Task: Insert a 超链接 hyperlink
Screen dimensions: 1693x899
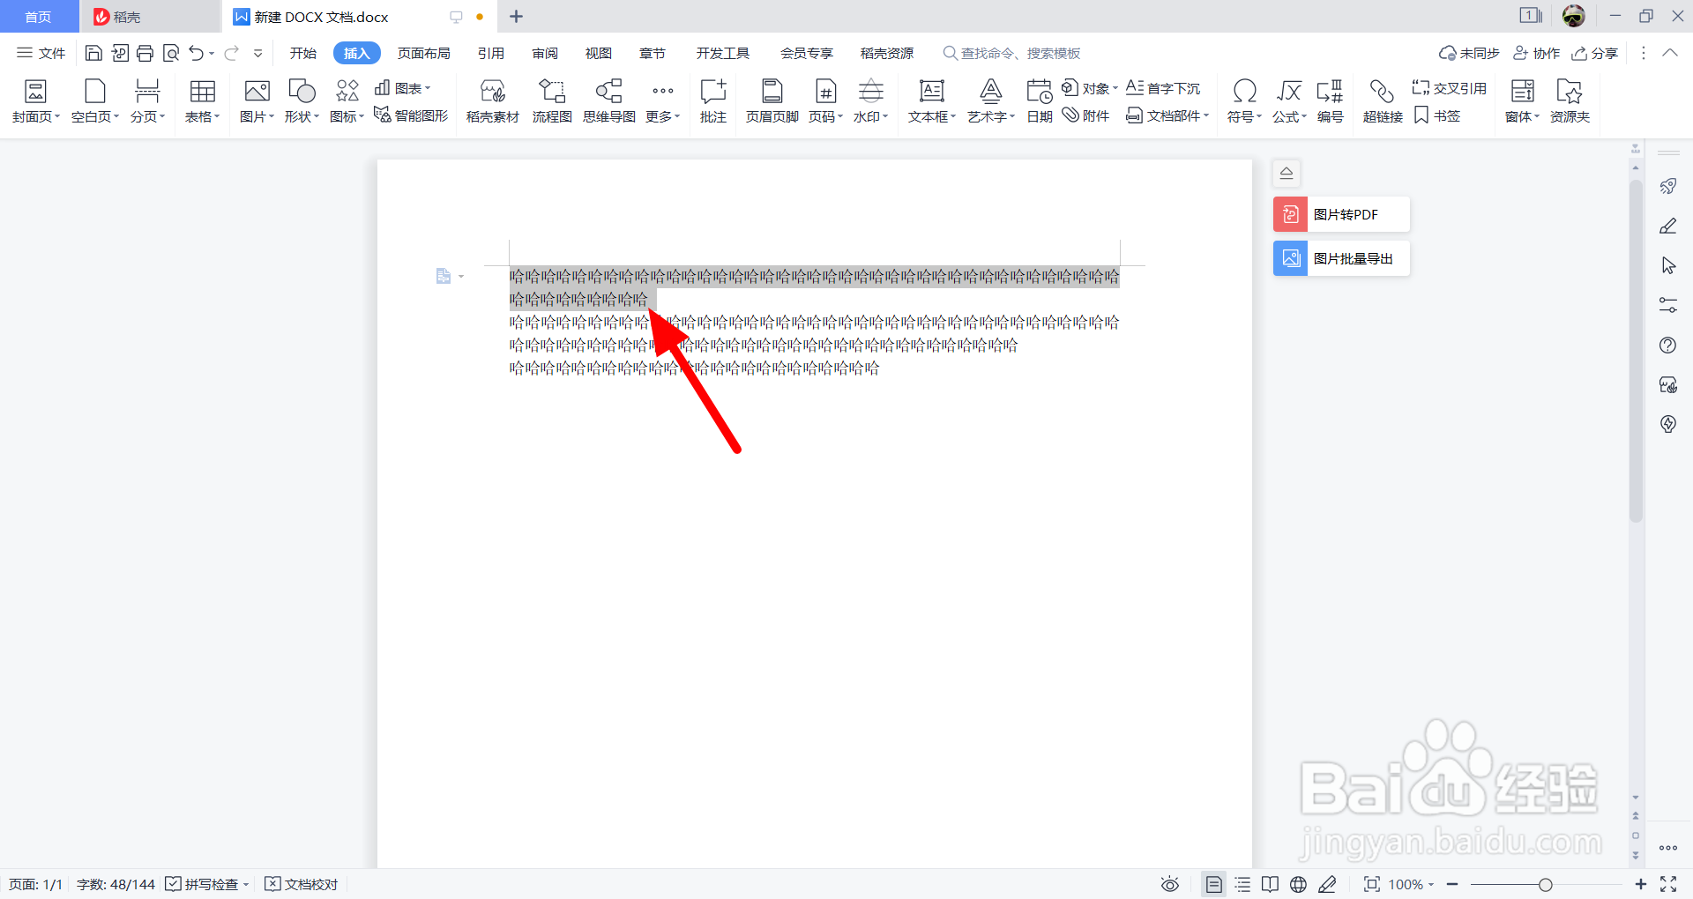Action: (x=1382, y=100)
